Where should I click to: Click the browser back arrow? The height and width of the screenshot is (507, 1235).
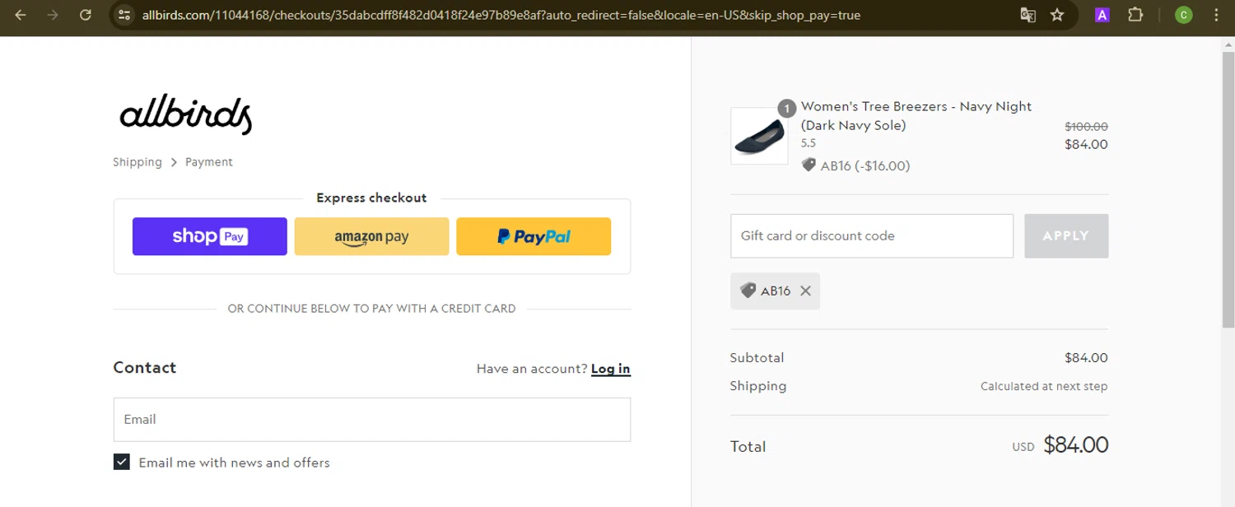click(x=21, y=15)
